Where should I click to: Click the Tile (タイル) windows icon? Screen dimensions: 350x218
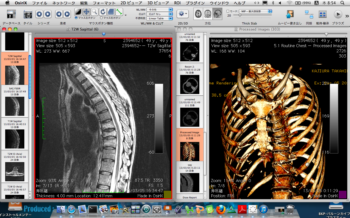28,14
